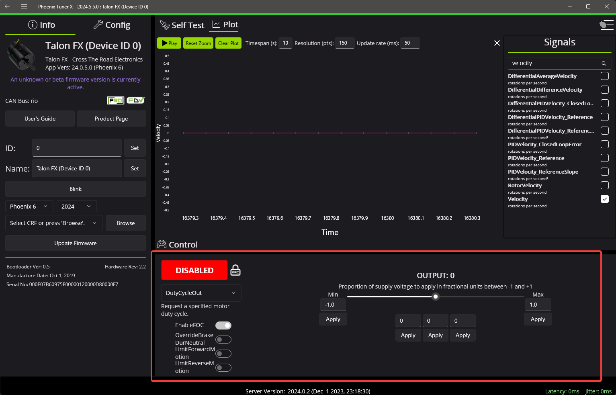Open the Phoenix 6 version dropdown

coord(29,206)
